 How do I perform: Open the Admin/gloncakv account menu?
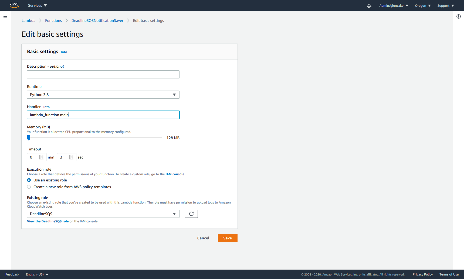tap(394, 6)
